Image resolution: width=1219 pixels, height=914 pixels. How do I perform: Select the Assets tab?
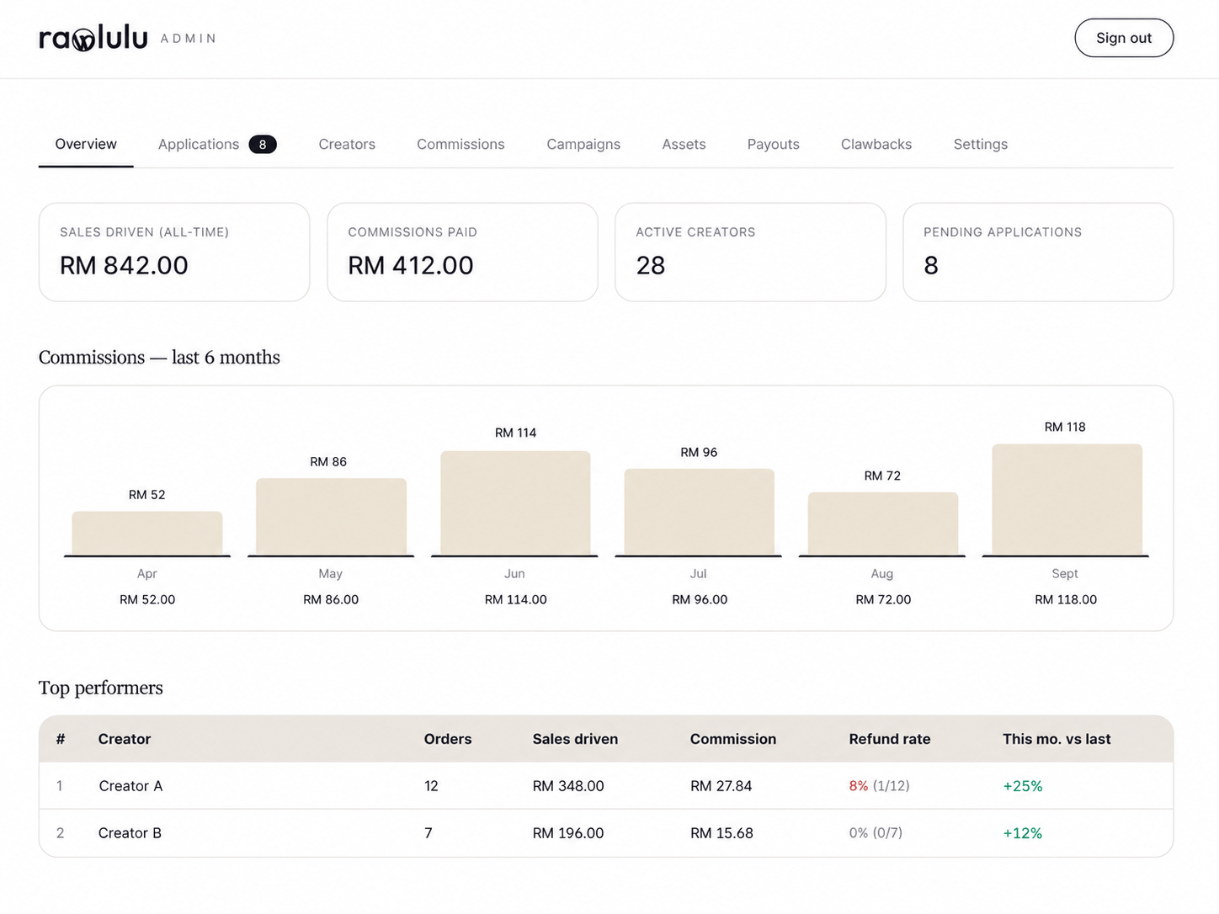point(684,144)
